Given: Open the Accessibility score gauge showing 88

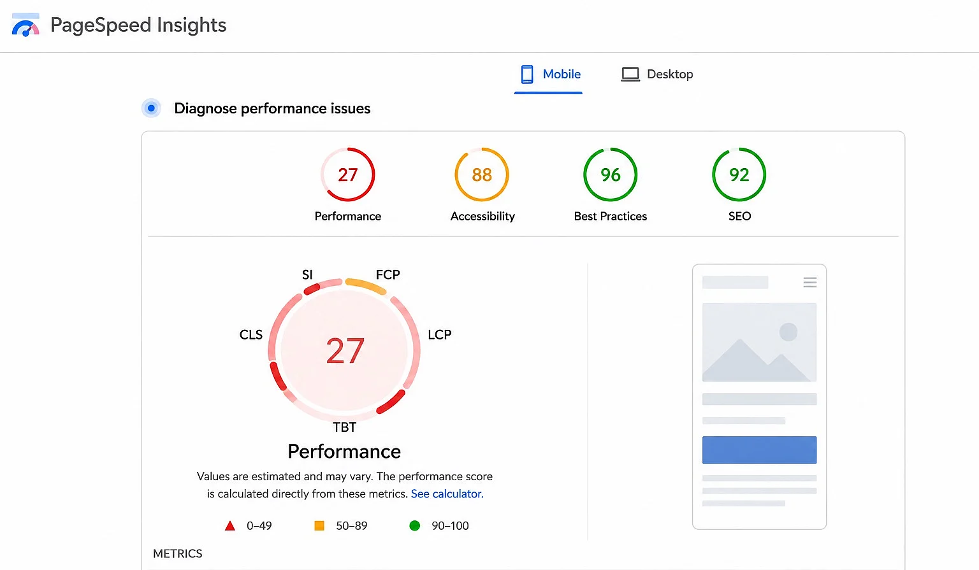Looking at the screenshot, I should (482, 175).
